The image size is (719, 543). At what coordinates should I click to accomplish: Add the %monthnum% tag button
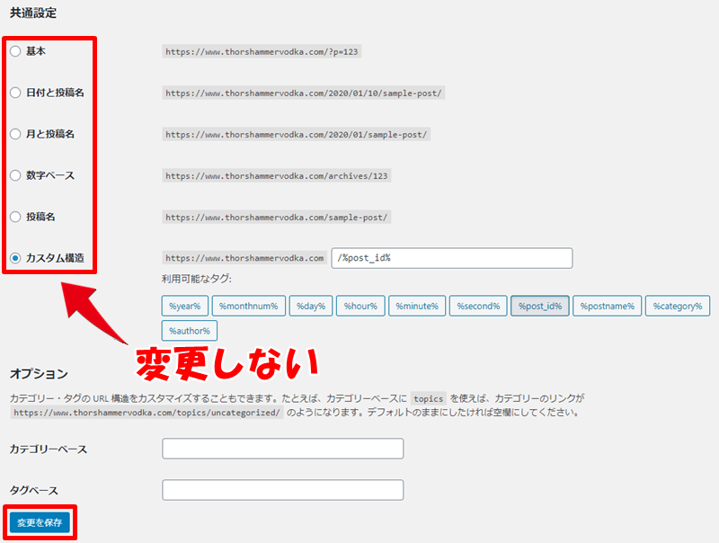[x=249, y=307]
